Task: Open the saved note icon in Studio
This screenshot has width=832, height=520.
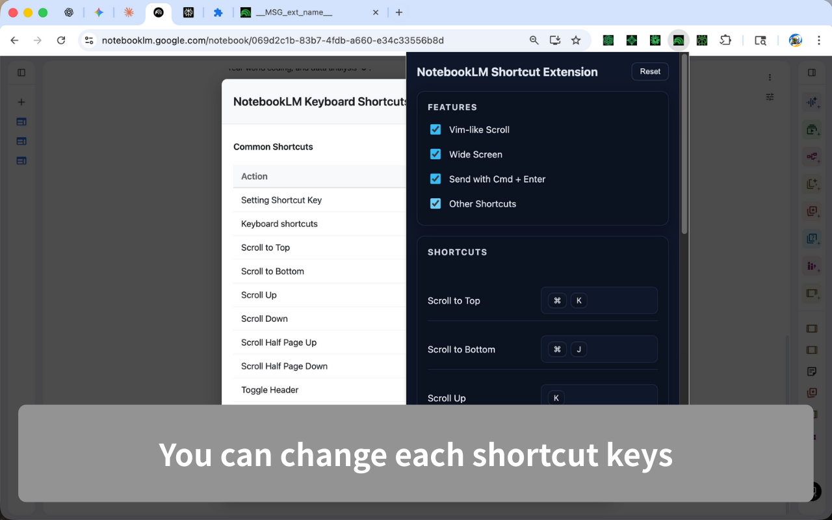Action: pos(812,371)
